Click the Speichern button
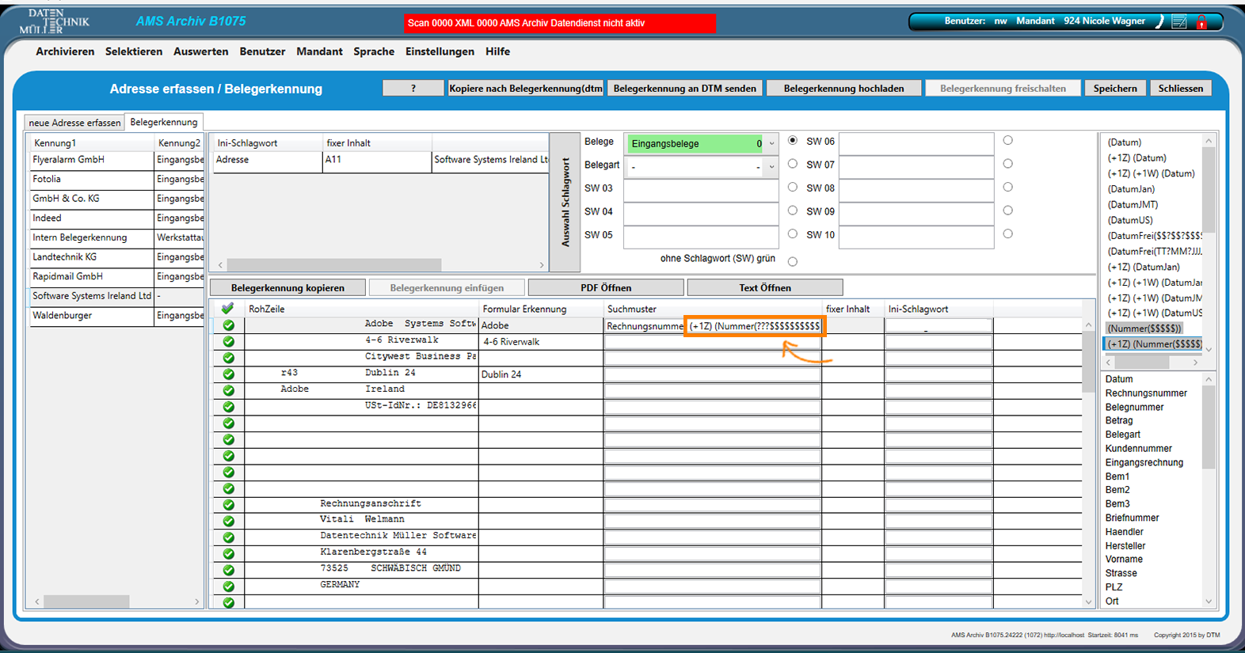The width and height of the screenshot is (1245, 653). (1114, 89)
